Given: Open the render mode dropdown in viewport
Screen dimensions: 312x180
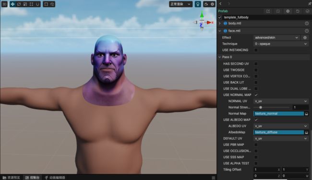Looking at the screenshot, I should pyautogui.click(x=180, y=4).
